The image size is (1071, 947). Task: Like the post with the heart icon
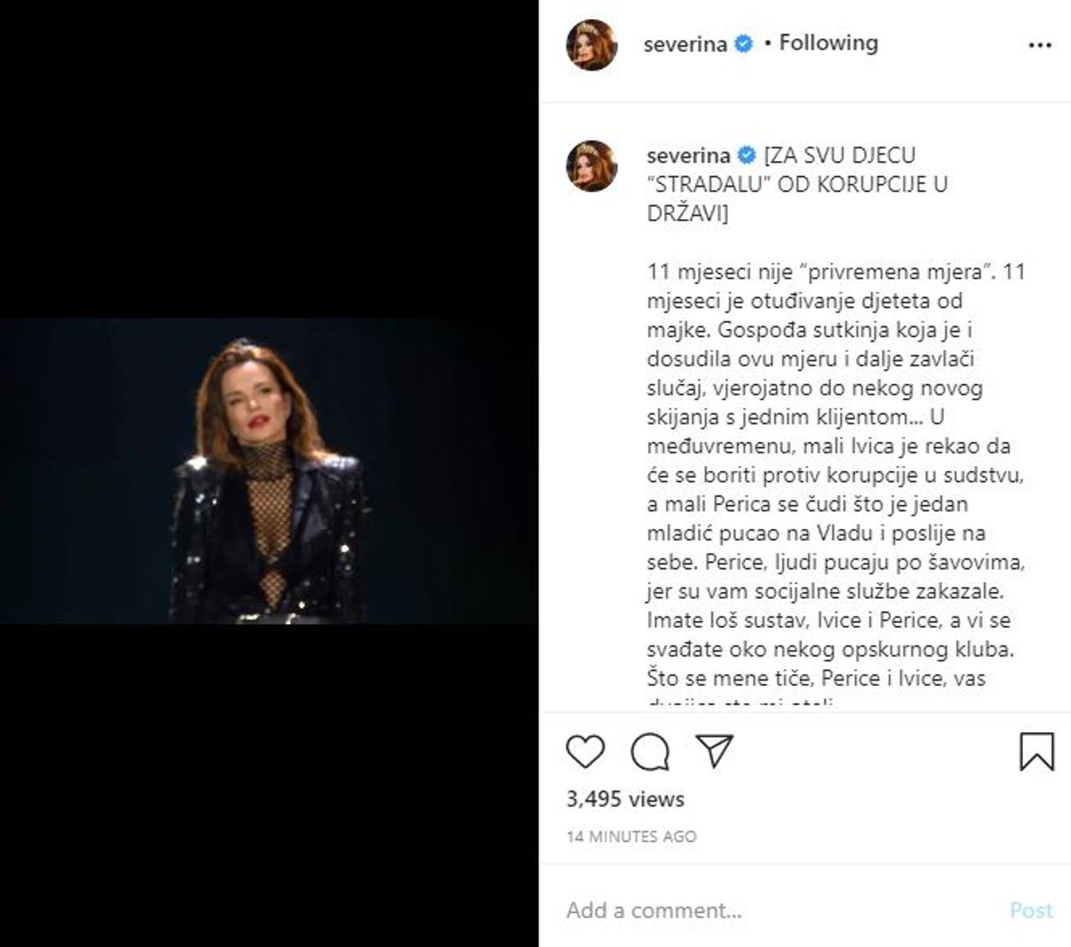click(x=585, y=751)
